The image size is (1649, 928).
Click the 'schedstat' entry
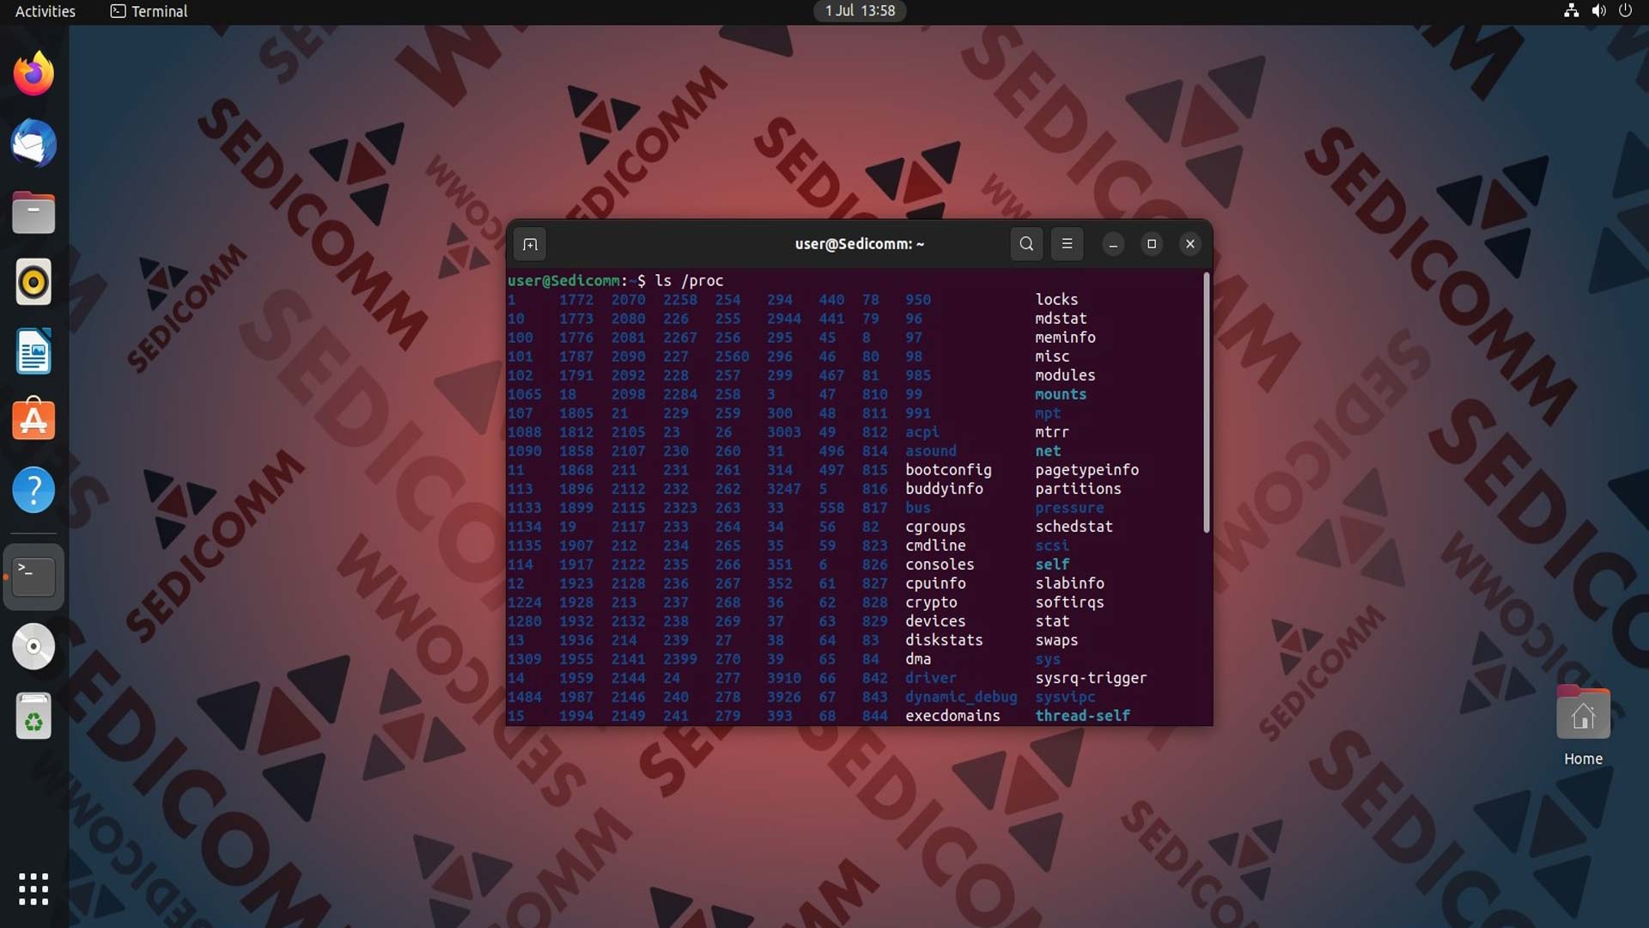(1074, 527)
